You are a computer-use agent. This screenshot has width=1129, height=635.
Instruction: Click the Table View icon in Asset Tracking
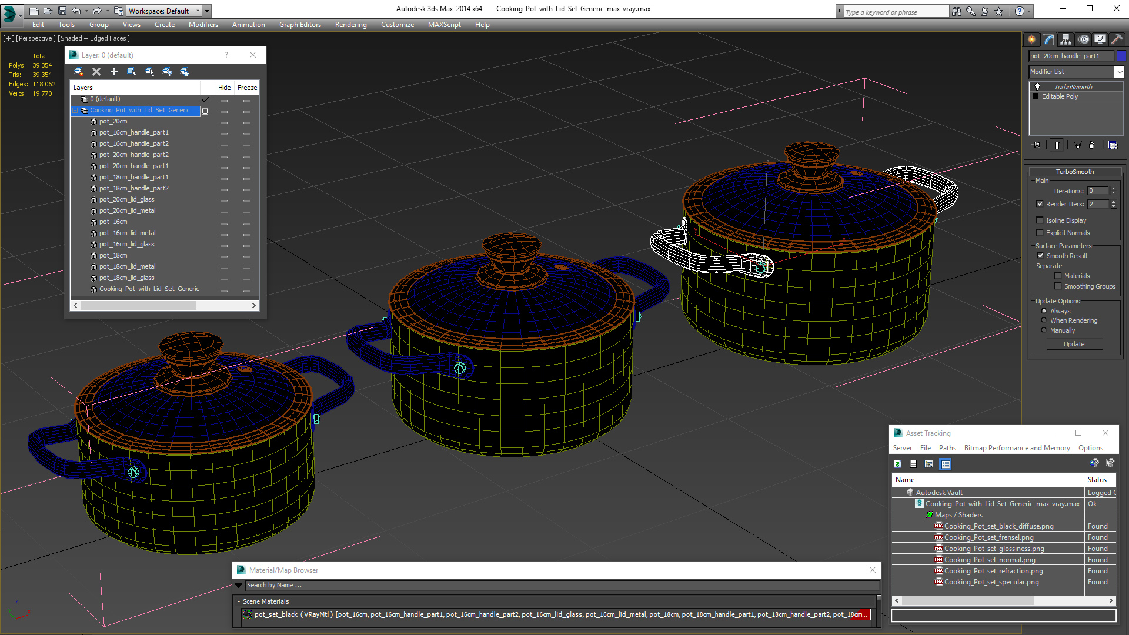pyautogui.click(x=946, y=464)
